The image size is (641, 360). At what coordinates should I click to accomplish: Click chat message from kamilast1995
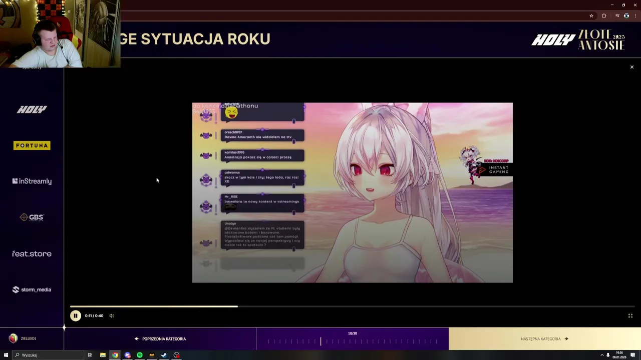coord(262,155)
